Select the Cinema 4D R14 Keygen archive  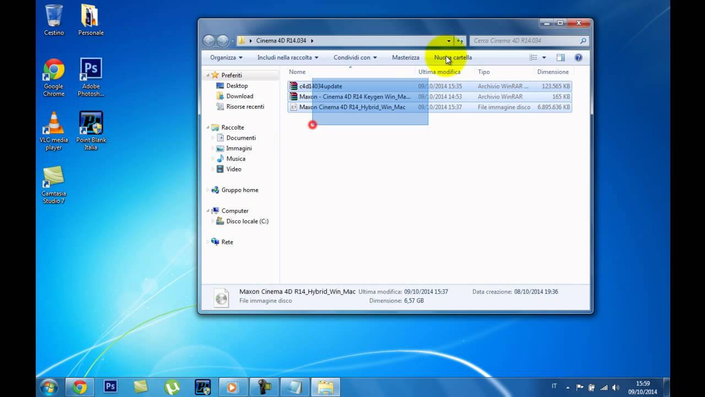click(430, 96)
